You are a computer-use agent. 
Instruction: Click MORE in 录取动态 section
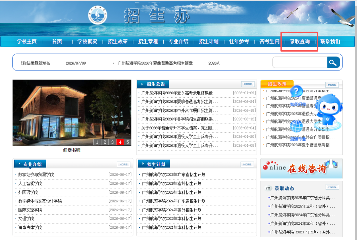pyautogui.click(x=332, y=187)
